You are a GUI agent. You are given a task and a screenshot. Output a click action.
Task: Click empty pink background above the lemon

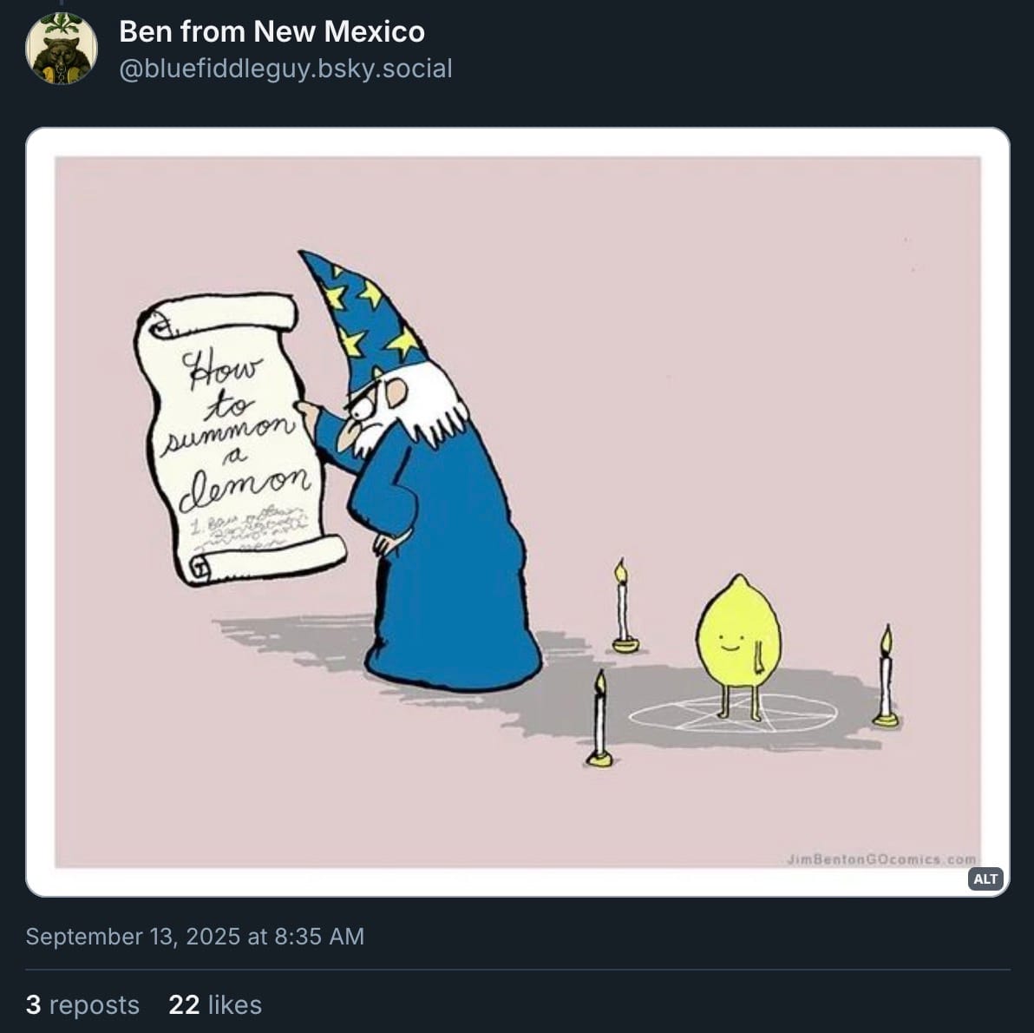click(x=738, y=396)
